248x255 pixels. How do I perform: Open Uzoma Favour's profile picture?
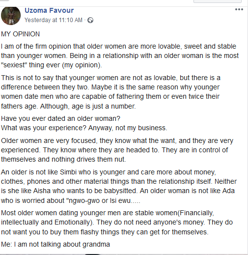click(x=11, y=16)
